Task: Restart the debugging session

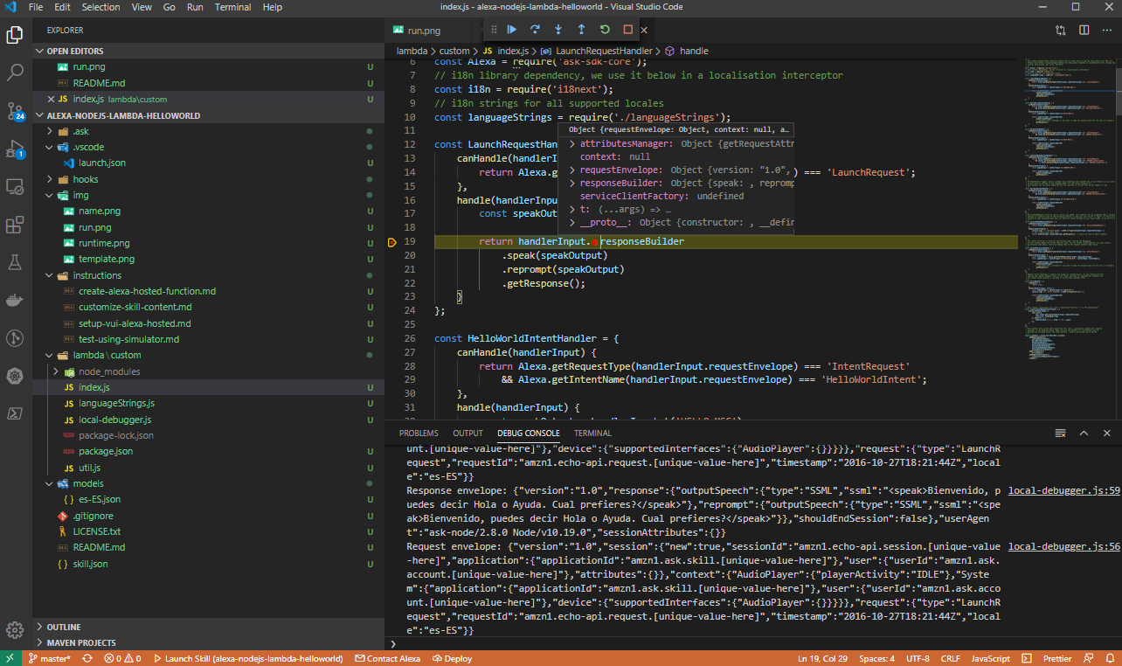Action: point(605,30)
